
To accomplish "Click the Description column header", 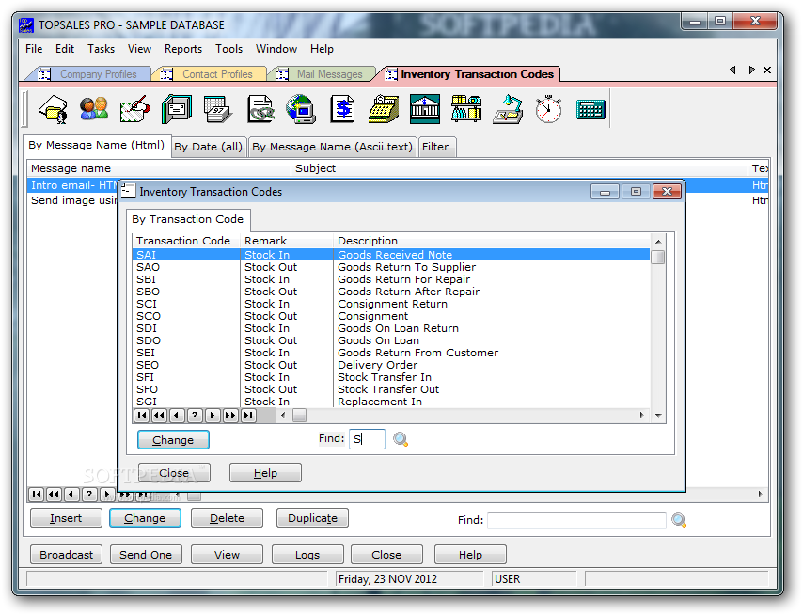I will [492, 241].
